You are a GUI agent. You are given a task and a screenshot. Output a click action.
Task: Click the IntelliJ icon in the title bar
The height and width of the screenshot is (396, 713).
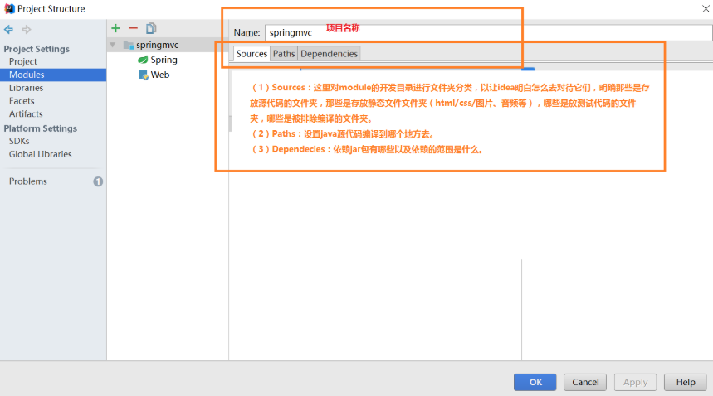[x=9, y=8]
